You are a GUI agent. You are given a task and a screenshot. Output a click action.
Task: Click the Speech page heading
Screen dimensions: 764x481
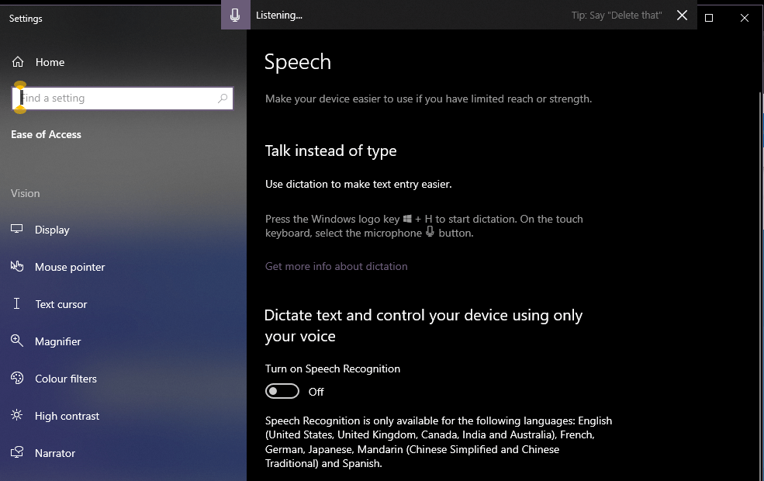coord(298,62)
